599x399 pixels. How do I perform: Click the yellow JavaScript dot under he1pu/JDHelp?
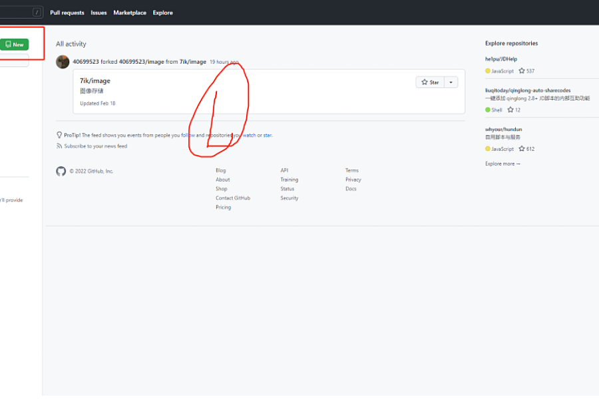click(488, 70)
